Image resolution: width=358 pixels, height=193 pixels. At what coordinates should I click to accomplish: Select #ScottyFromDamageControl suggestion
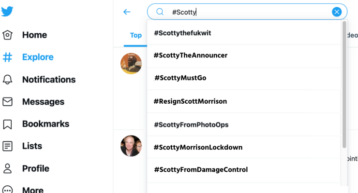201,169
